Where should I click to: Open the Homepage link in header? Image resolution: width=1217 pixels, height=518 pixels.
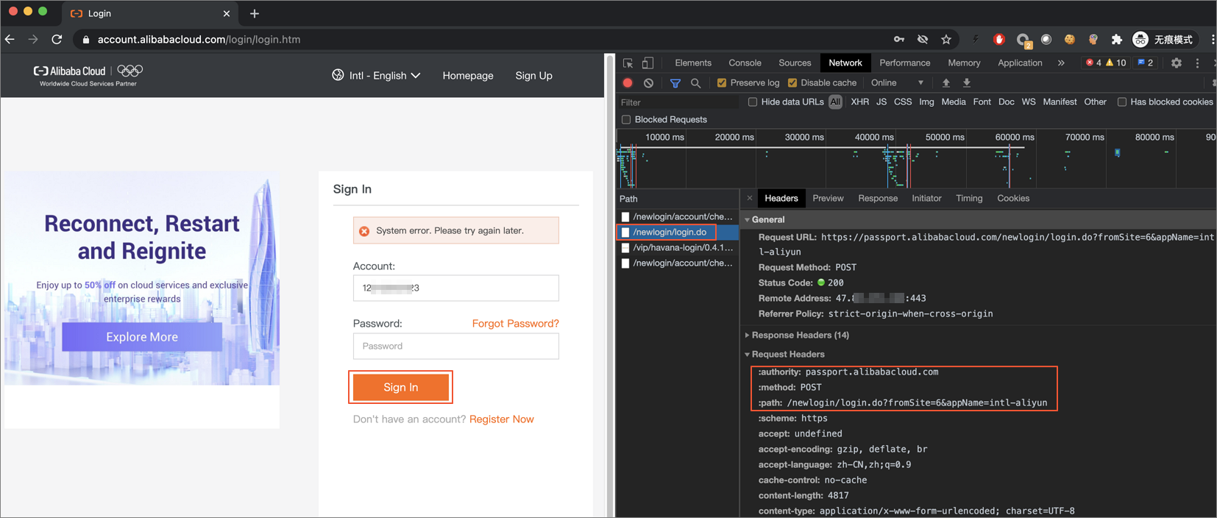468,76
